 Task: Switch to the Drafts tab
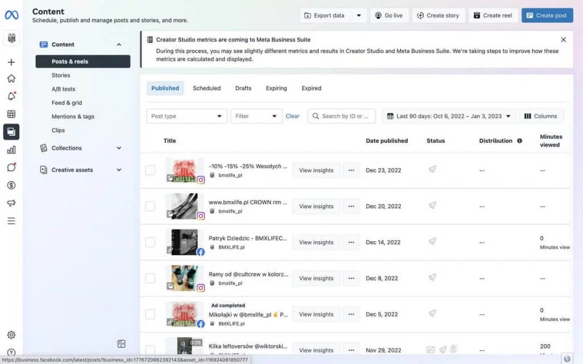click(243, 88)
